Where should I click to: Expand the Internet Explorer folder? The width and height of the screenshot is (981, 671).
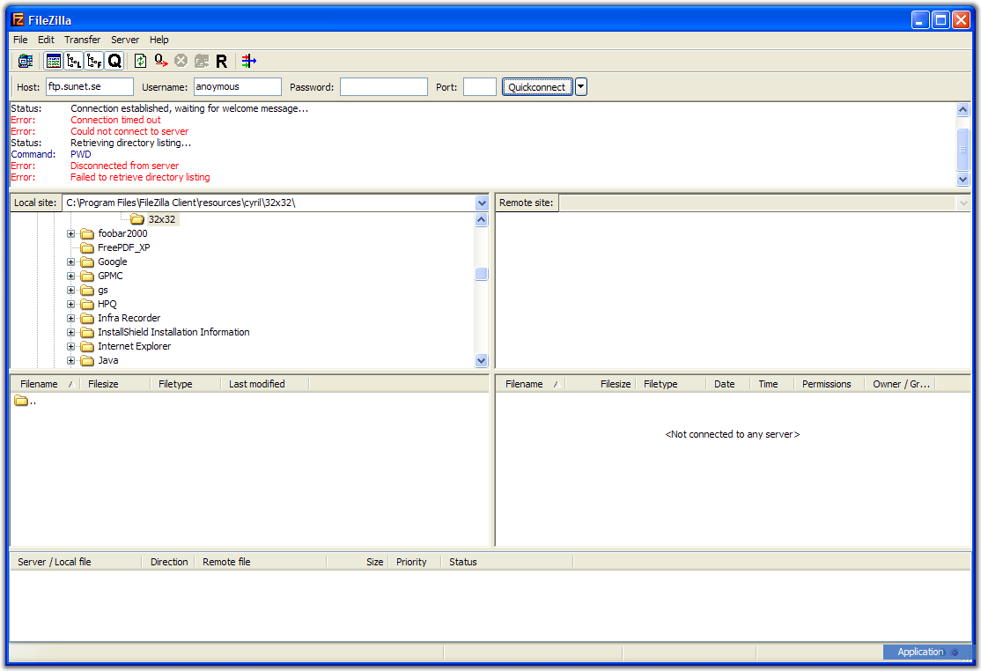coord(71,346)
